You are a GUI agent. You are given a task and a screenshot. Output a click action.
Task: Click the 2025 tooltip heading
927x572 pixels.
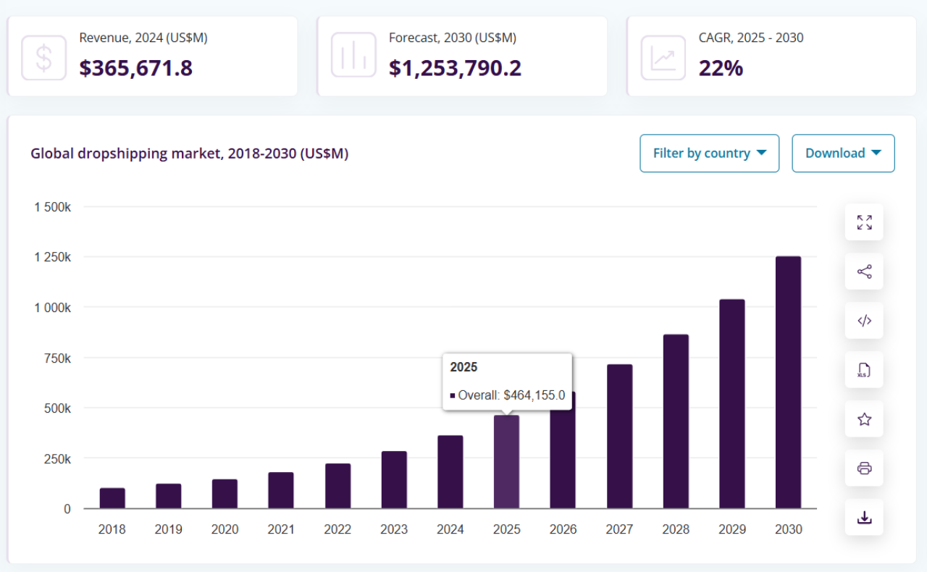pos(463,367)
